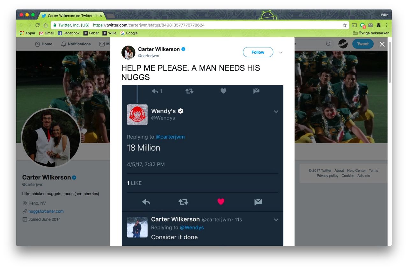Open the Wille bookmark
Image resolution: width=408 pixels, height=269 pixels.
[x=110, y=33]
